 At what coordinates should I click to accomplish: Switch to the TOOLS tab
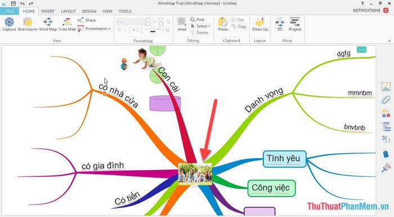tap(125, 11)
